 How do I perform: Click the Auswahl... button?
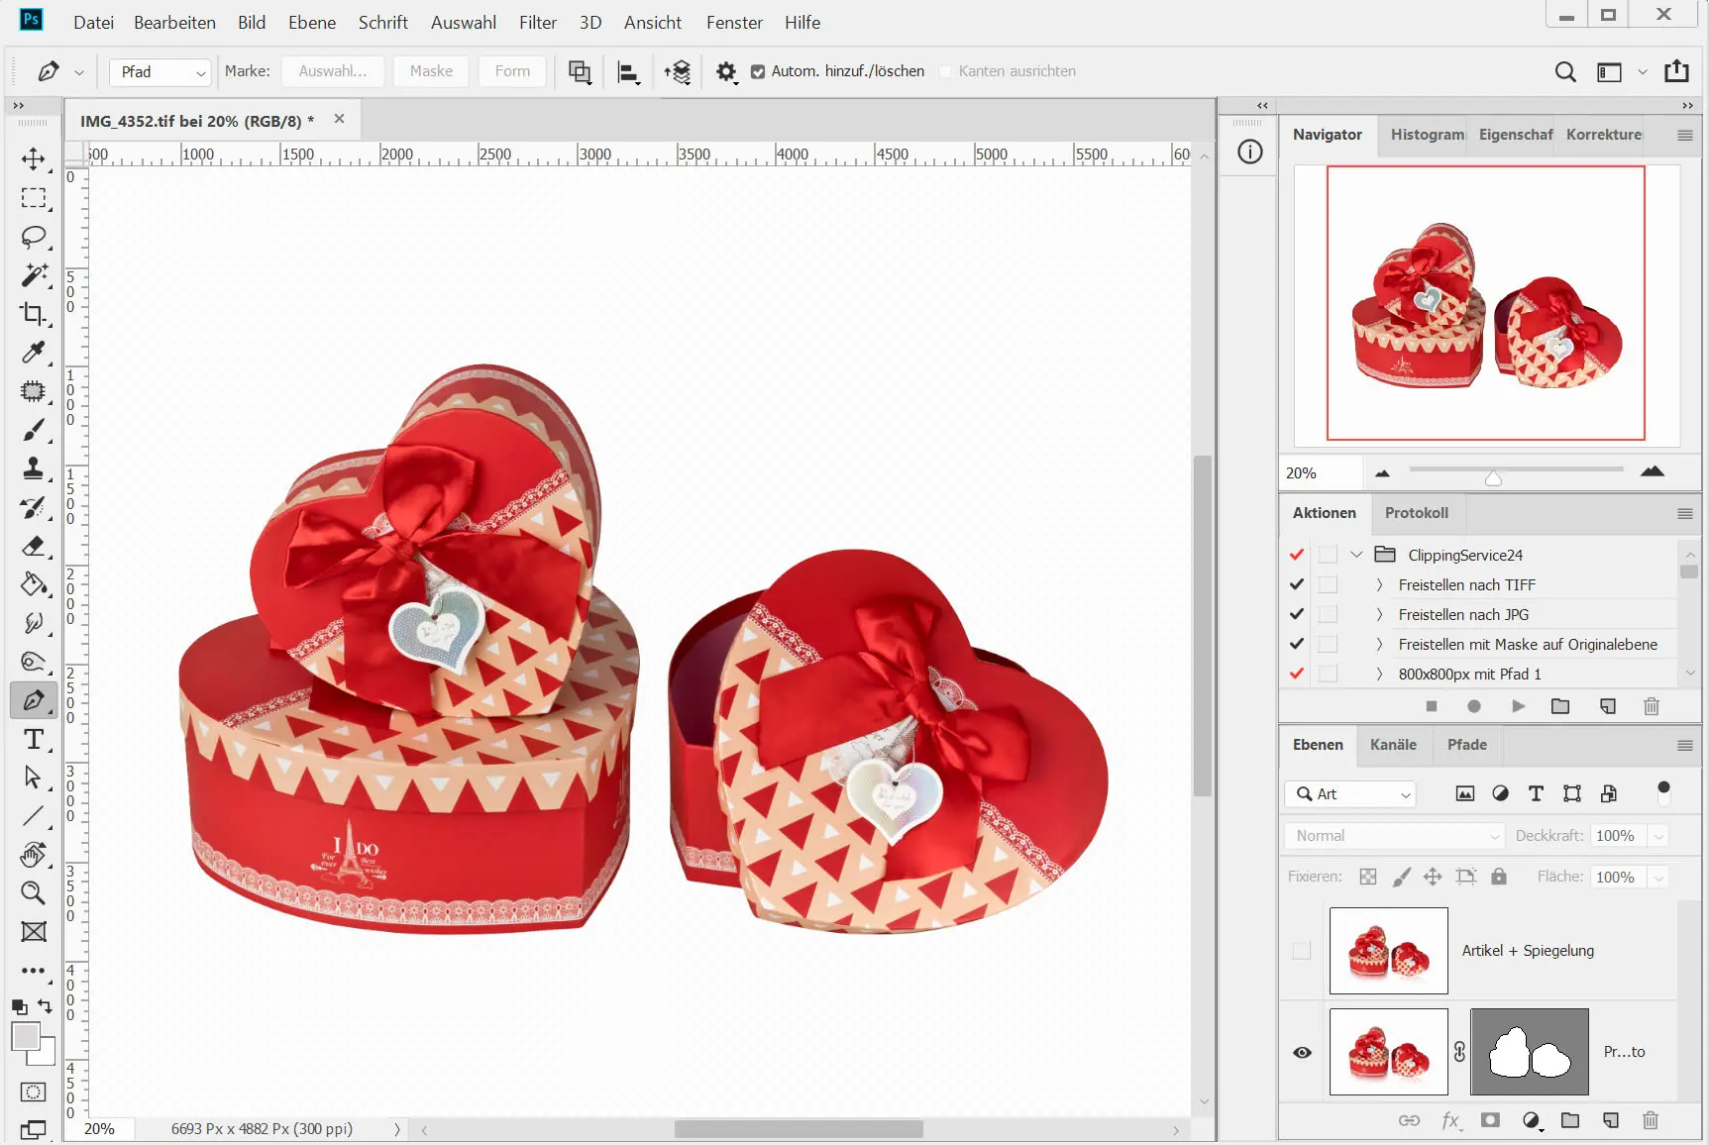point(333,71)
